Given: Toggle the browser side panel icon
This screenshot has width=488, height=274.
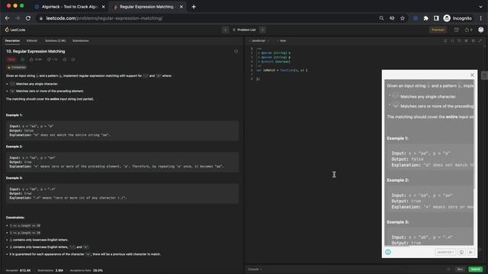Looking at the screenshot, I should [x=436, y=18].
